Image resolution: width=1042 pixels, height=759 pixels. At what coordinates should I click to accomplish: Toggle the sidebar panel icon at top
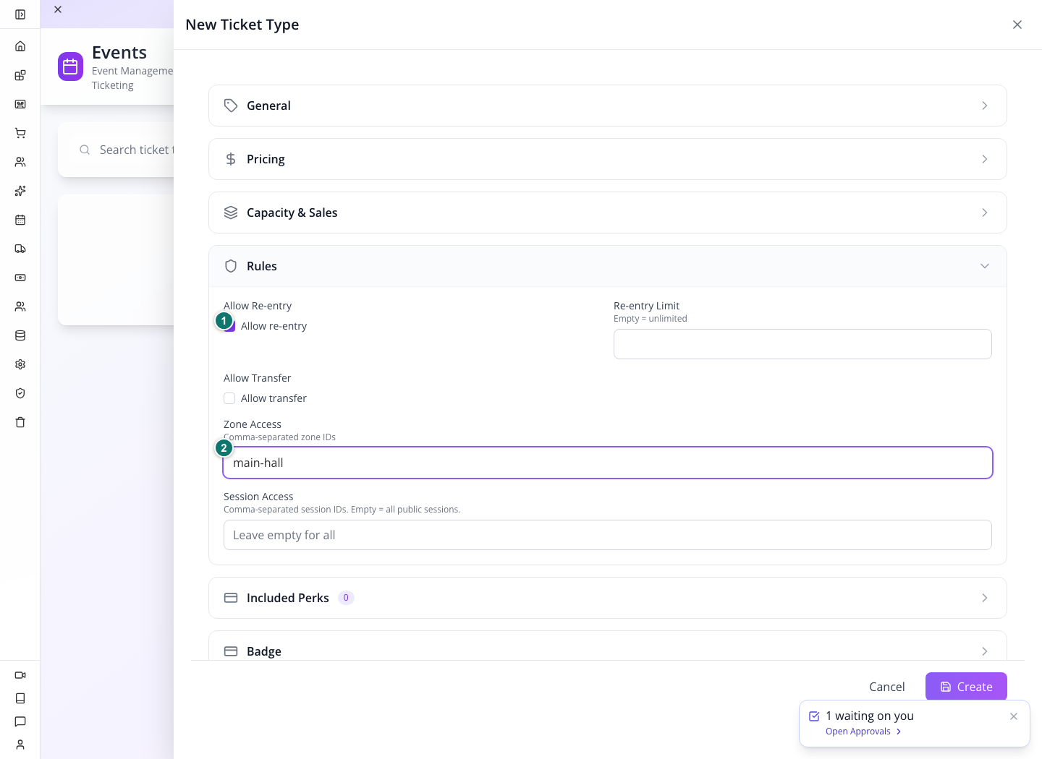point(20,14)
